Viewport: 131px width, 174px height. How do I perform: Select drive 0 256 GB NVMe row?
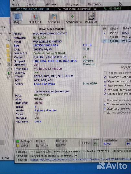(x=116, y=33)
